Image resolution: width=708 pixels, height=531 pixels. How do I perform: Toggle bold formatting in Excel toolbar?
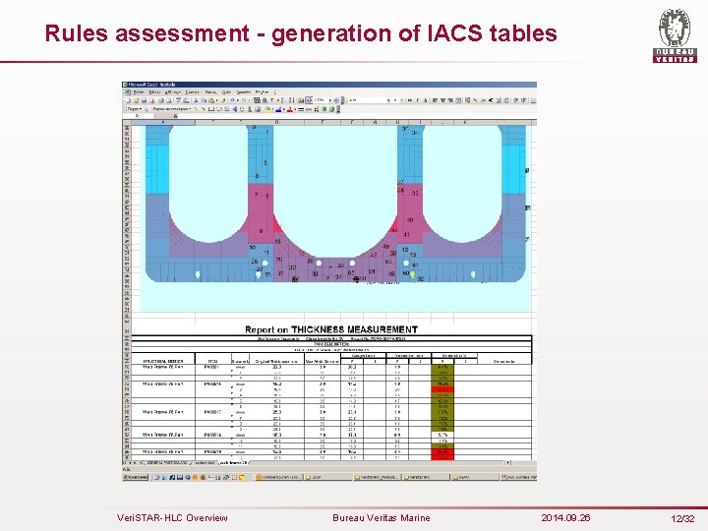(409, 100)
